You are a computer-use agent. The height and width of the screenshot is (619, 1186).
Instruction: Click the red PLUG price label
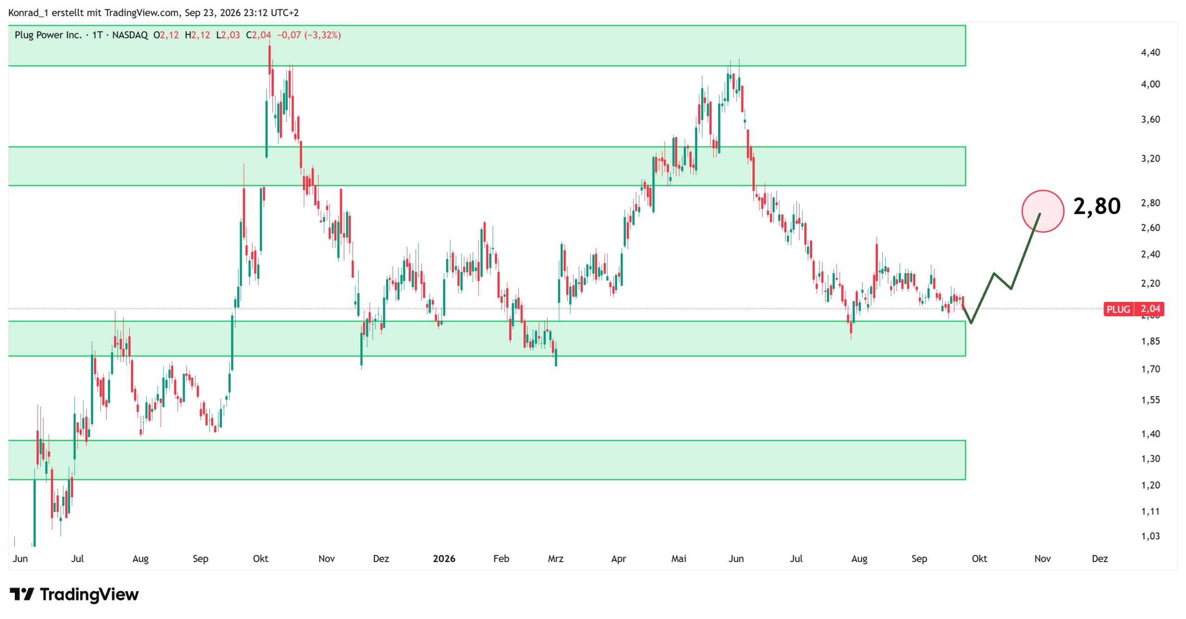pyautogui.click(x=1133, y=309)
